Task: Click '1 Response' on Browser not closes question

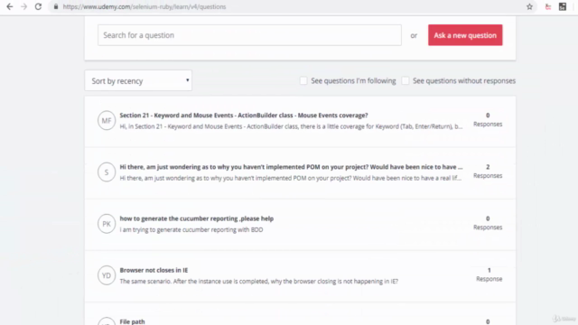Action: (489, 274)
